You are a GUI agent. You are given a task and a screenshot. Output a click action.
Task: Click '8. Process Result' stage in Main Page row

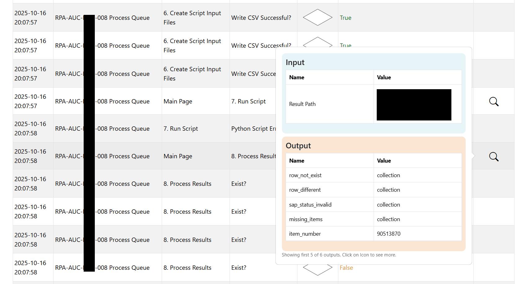point(253,156)
